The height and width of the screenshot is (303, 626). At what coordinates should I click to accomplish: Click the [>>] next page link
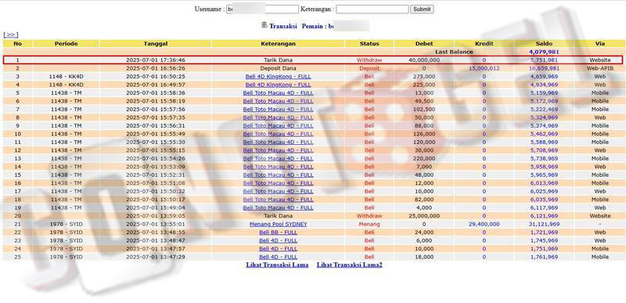click(11, 34)
